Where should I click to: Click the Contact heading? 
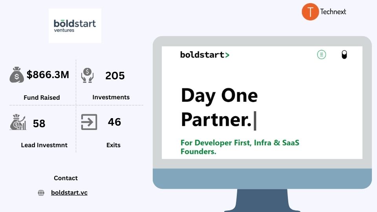click(x=66, y=178)
